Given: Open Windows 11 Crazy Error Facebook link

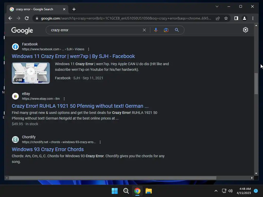Looking at the screenshot, I should [x=73, y=56].
